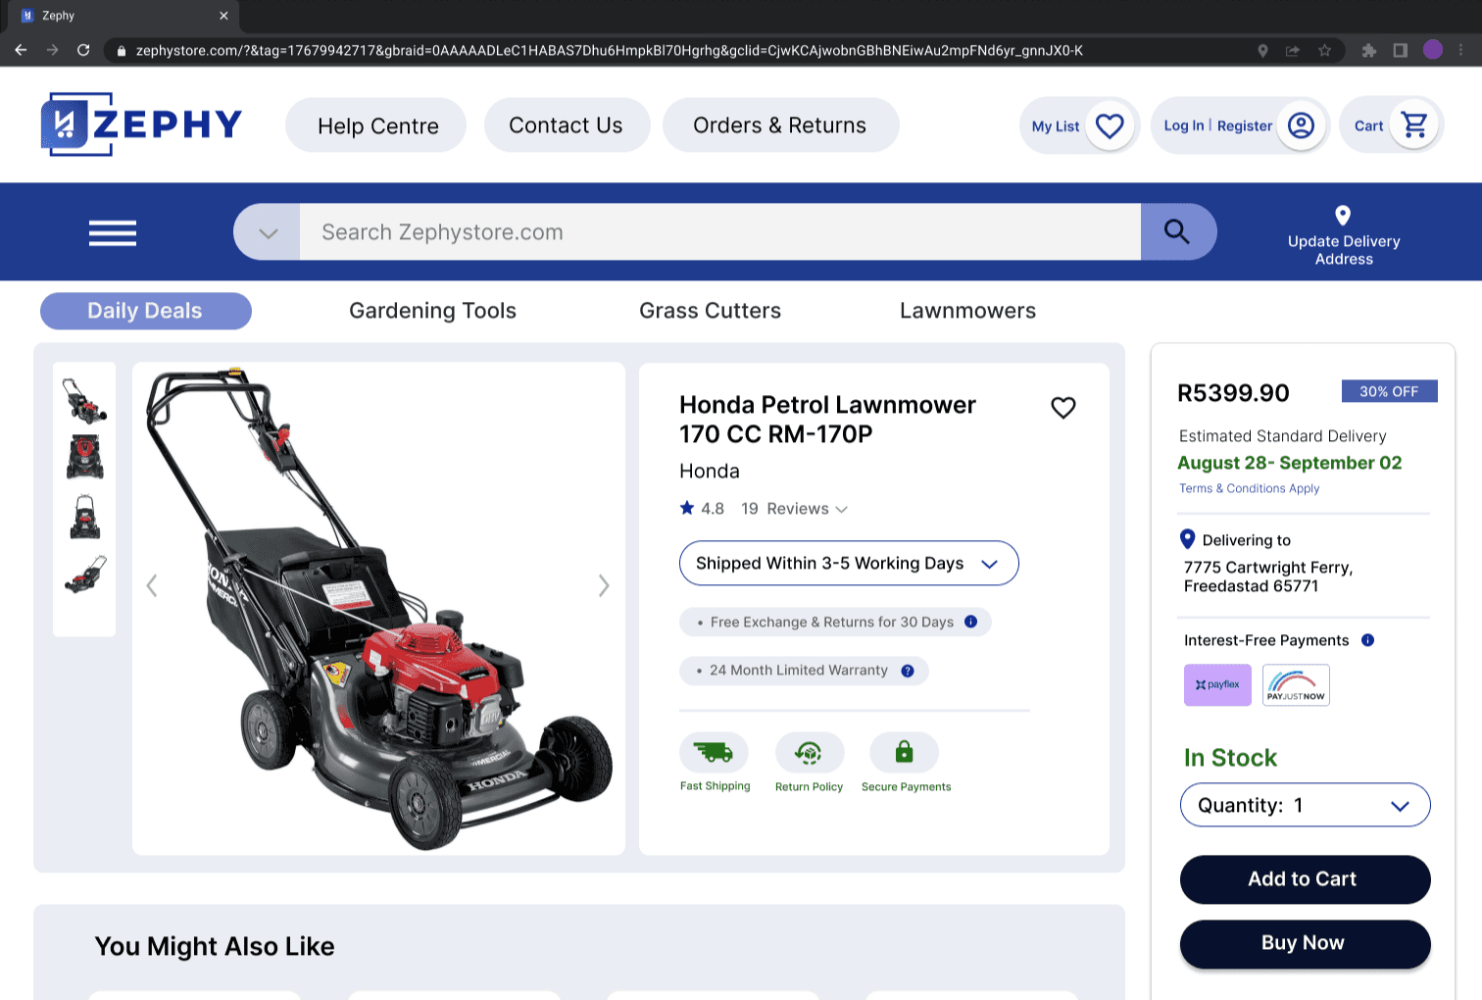
Task: Click Buy Now
Action: (1305, 943)
